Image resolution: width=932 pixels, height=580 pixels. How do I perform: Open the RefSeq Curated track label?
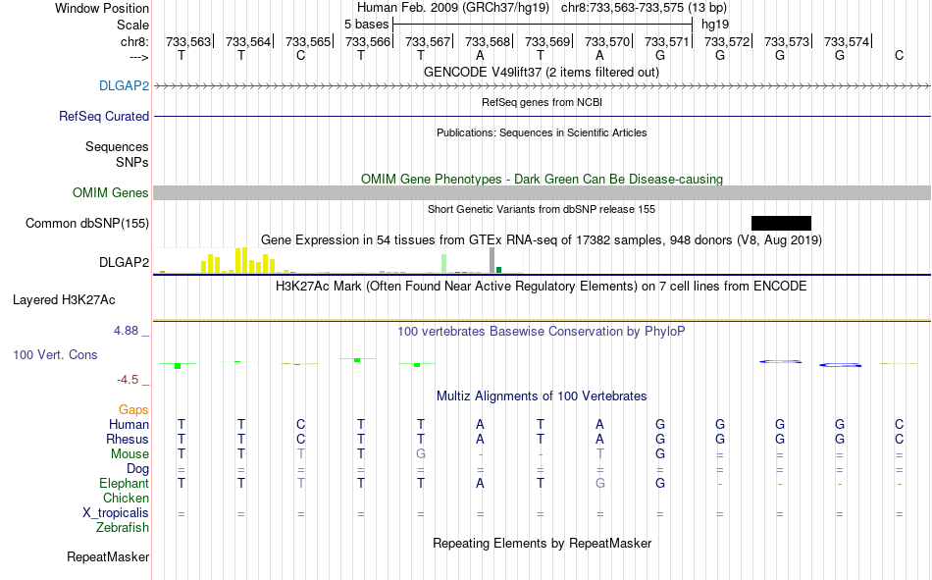coord(103,117)
